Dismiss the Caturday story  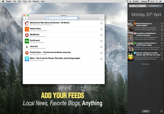tap(162, 26)
